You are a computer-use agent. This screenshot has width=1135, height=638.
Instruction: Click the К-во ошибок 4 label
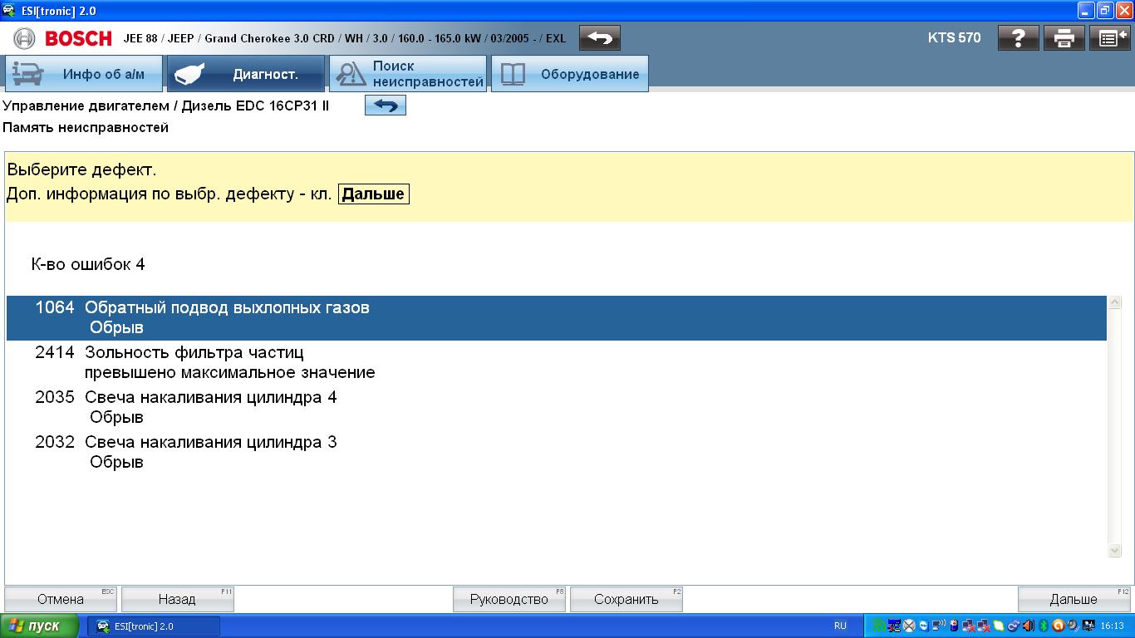pos(88,264)
